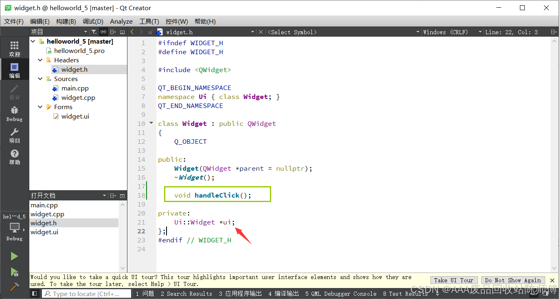Click the Type to locate search field

pos(87,293)
